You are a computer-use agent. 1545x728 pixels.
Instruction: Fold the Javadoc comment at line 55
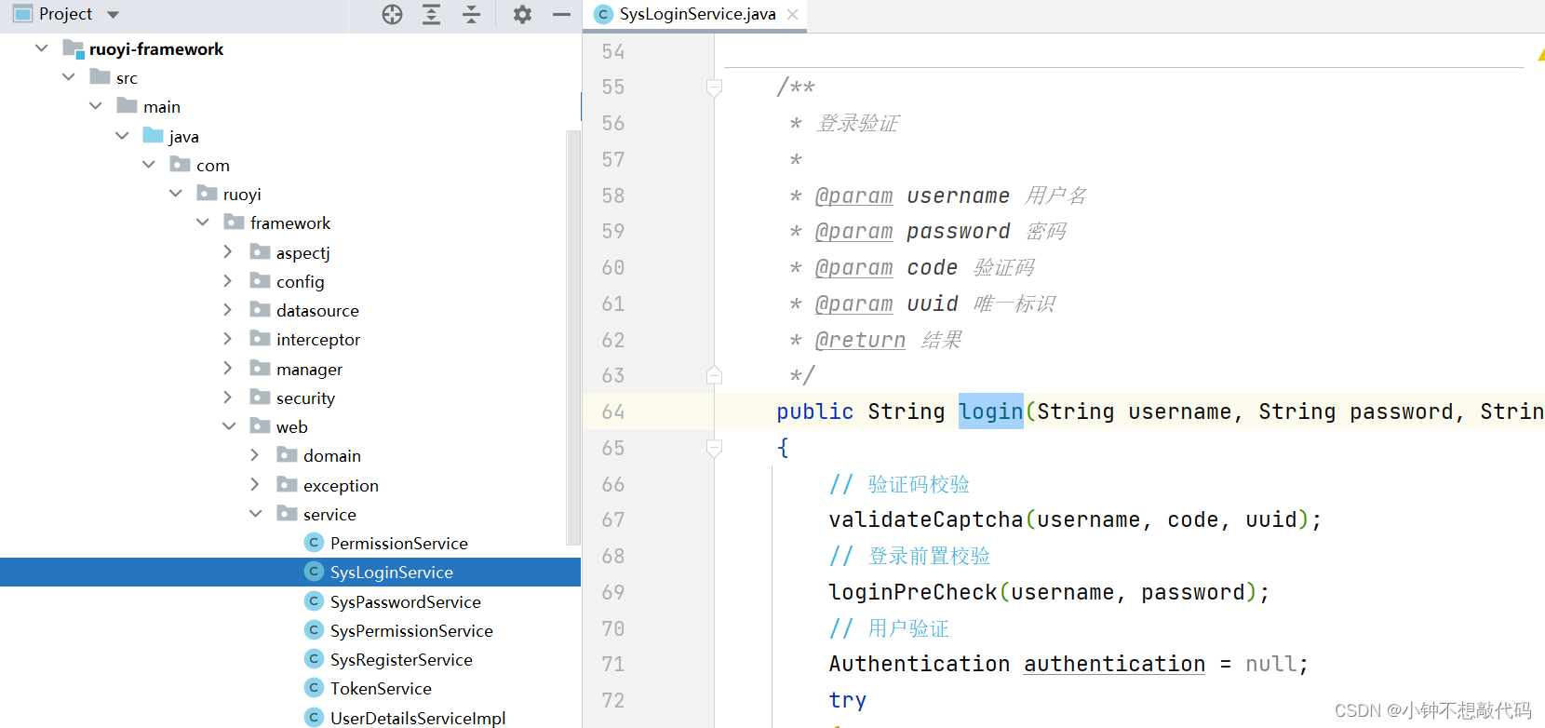click(x=714, y=88)
